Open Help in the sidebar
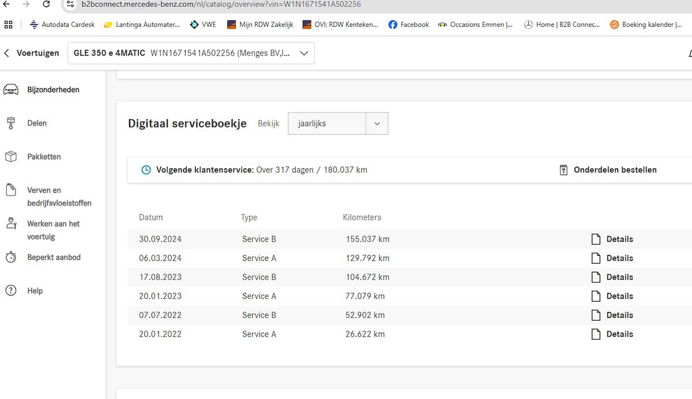This screenshot has height=399, width=692. click(x=35, y=291)
